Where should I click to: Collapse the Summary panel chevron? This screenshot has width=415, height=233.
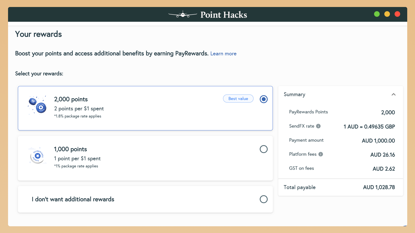tap(393, 94)
